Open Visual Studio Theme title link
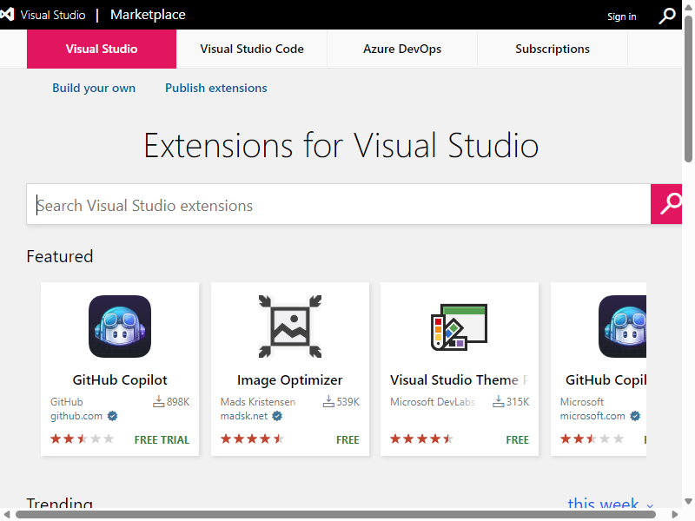695x521 pixels. [460, 379]
